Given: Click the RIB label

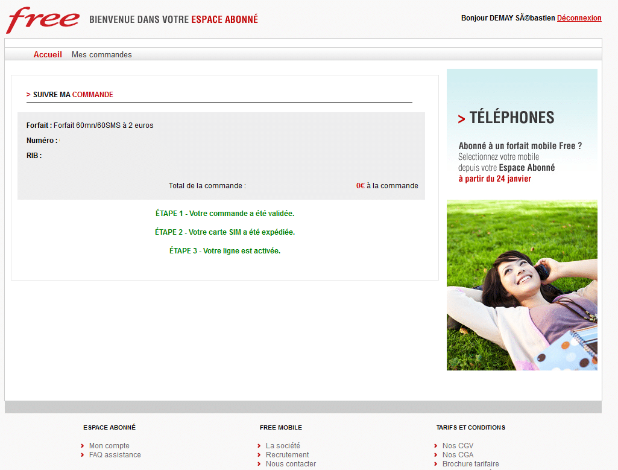Looking at the screenshot, I should click(x=34, y=155).
